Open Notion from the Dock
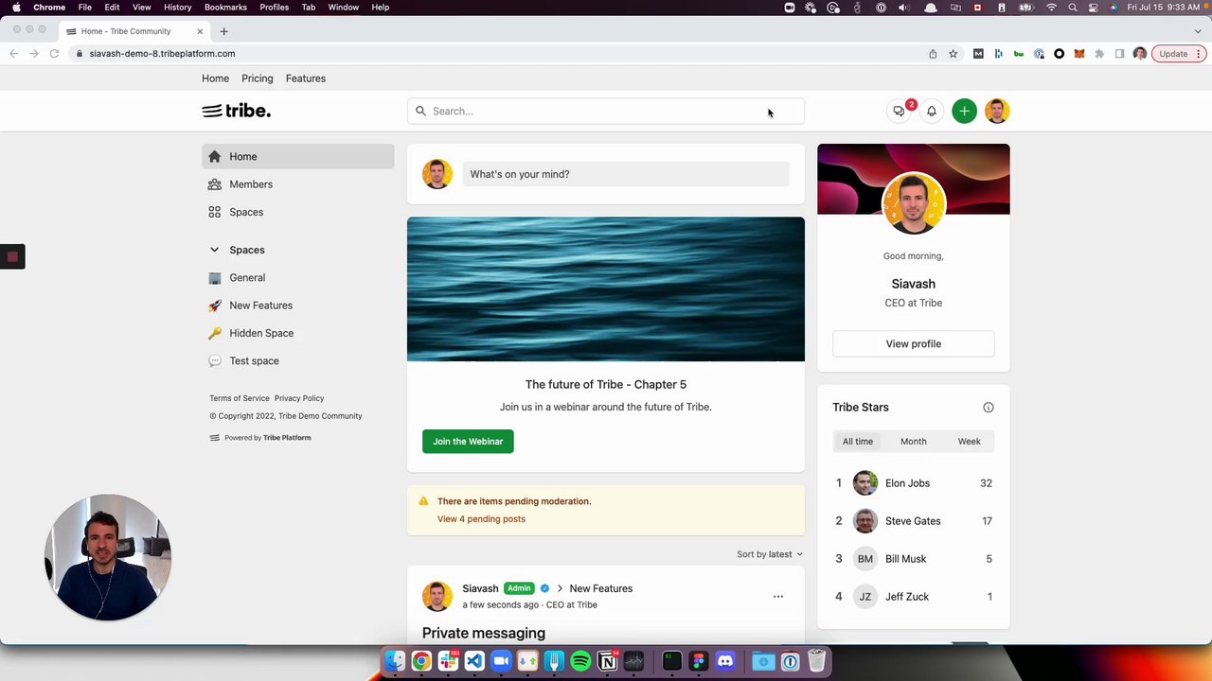The height and width of the screenshot is (681, 1212). (608, 661)
